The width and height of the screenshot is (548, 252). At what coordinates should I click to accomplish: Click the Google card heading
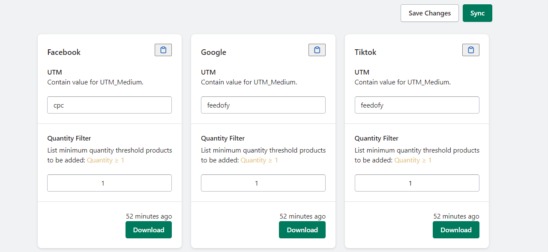pos(213,52)
